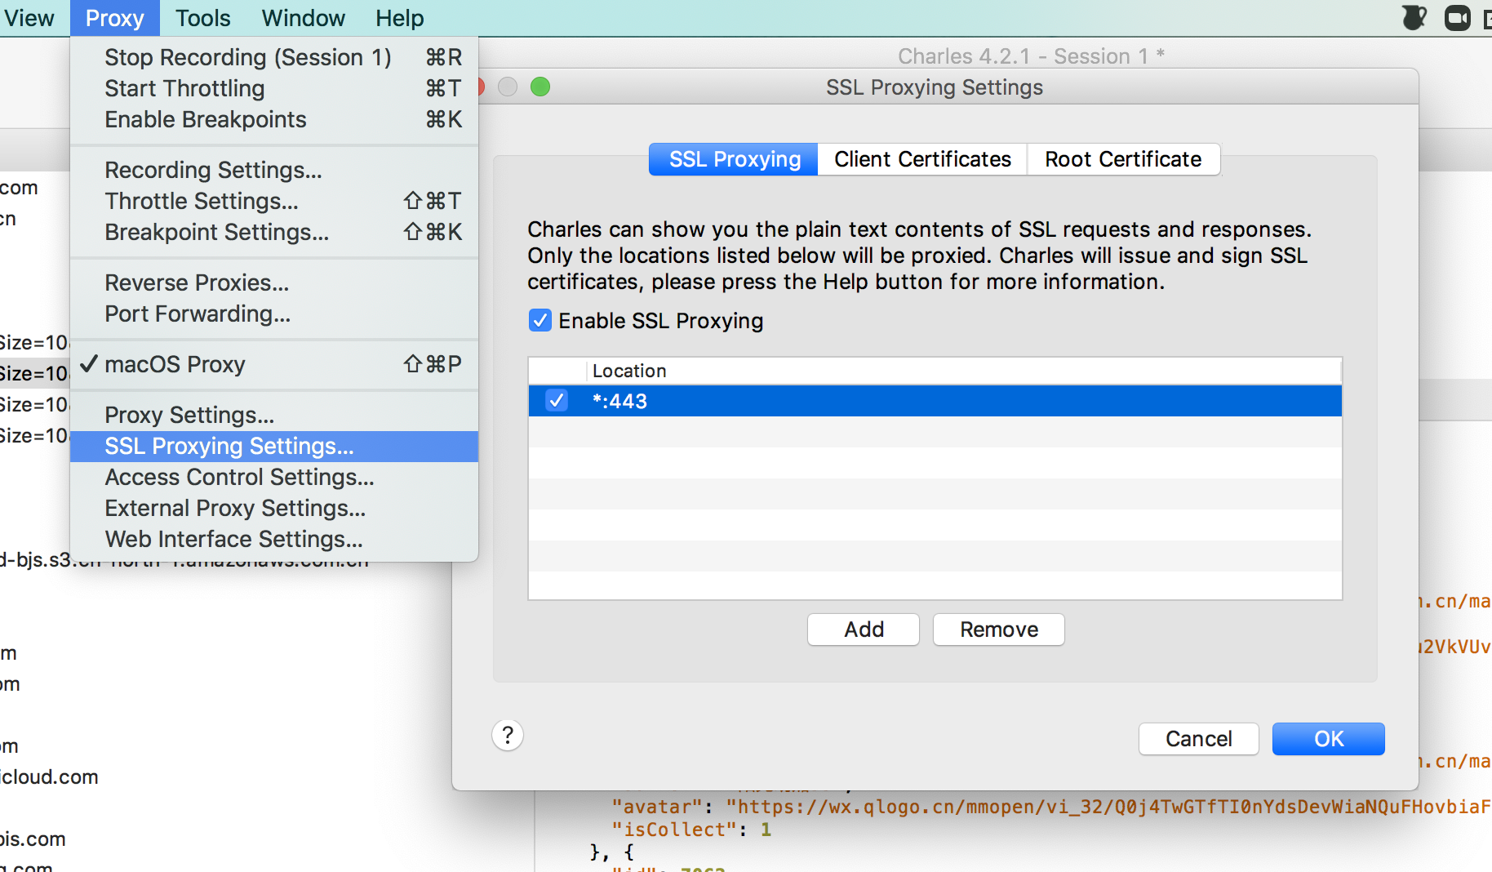Screen dimensions: 1492x872
Task: Open the Tools menu
Action: (202, 18)
